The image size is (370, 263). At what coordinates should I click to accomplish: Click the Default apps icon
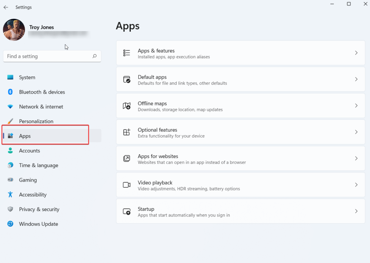click(127, 79)
